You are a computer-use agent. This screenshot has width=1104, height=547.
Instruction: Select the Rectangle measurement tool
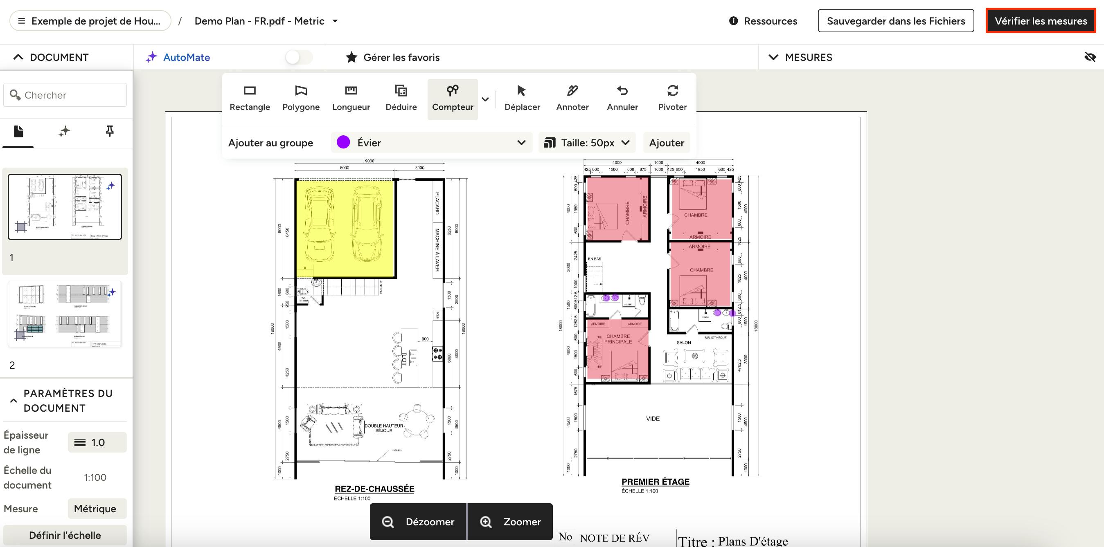click(x=250, y=99)
